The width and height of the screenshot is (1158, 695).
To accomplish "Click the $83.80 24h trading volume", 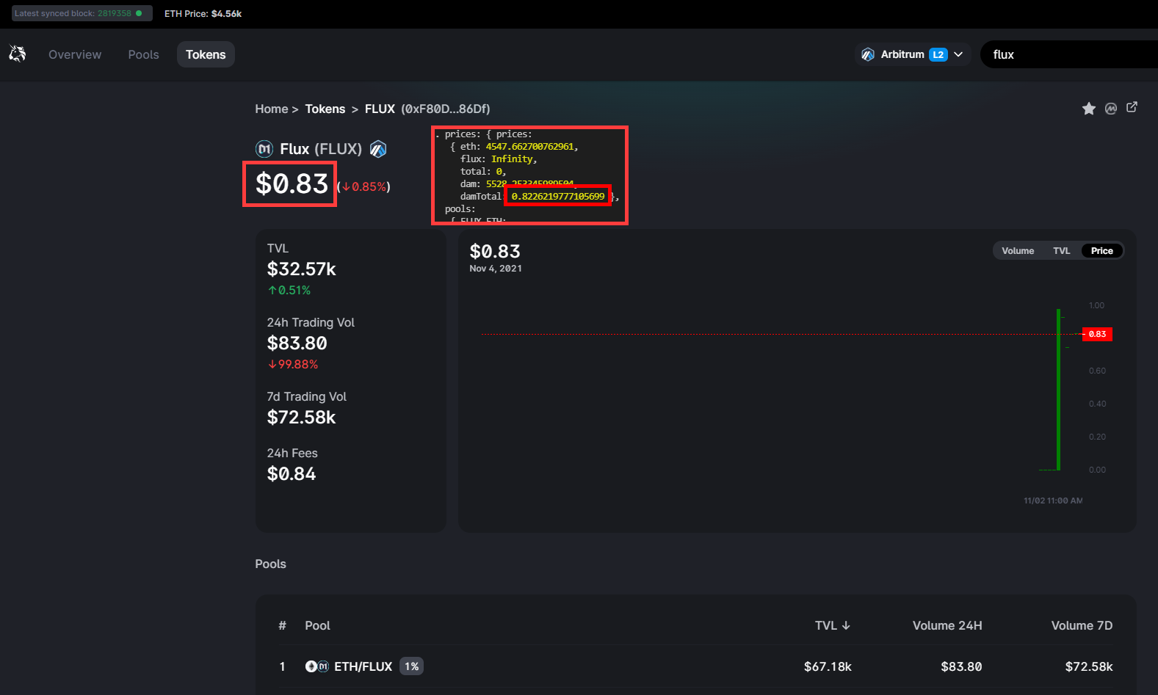I will tap(297, 343).
